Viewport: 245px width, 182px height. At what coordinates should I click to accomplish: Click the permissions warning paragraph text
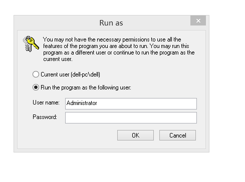tap(119, 49)
